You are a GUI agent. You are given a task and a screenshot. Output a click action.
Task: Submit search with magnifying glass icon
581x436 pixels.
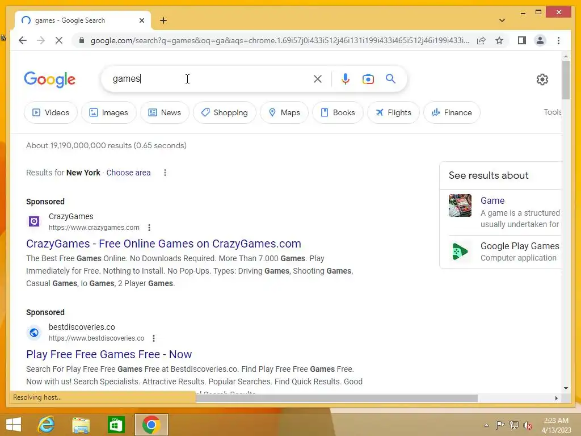tap(390, 79)
